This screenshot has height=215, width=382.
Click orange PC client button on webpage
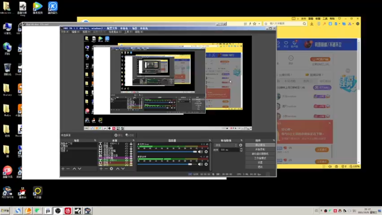coord(320,59)
